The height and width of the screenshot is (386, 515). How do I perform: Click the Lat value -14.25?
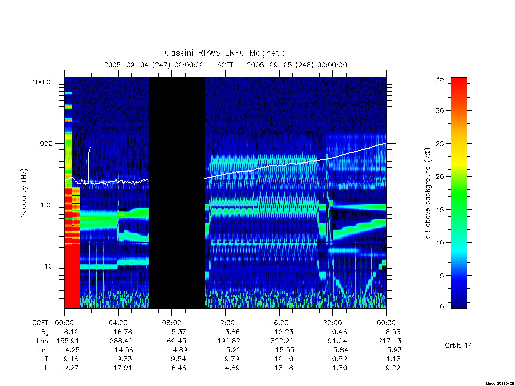(x=68, y=350)
